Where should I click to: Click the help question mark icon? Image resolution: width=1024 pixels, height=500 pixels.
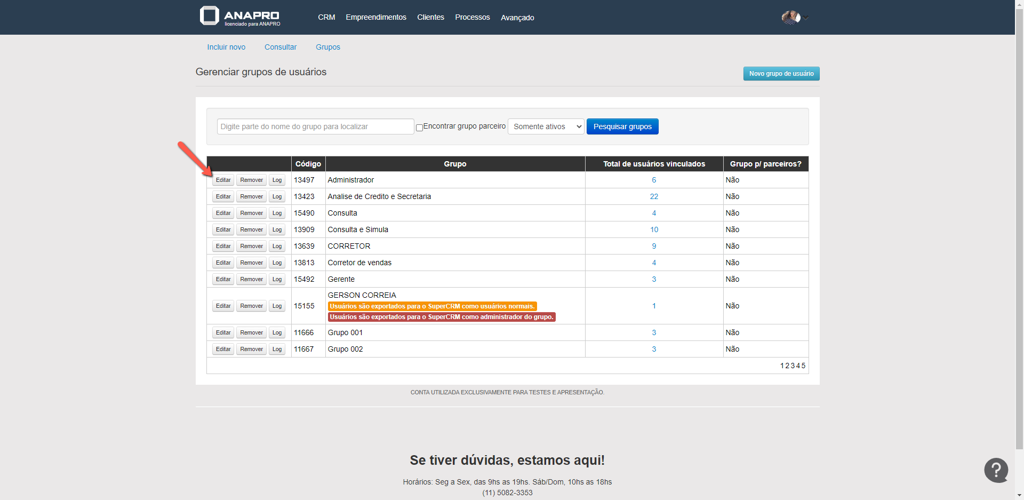pyautogui.click(x=996, y=470)
